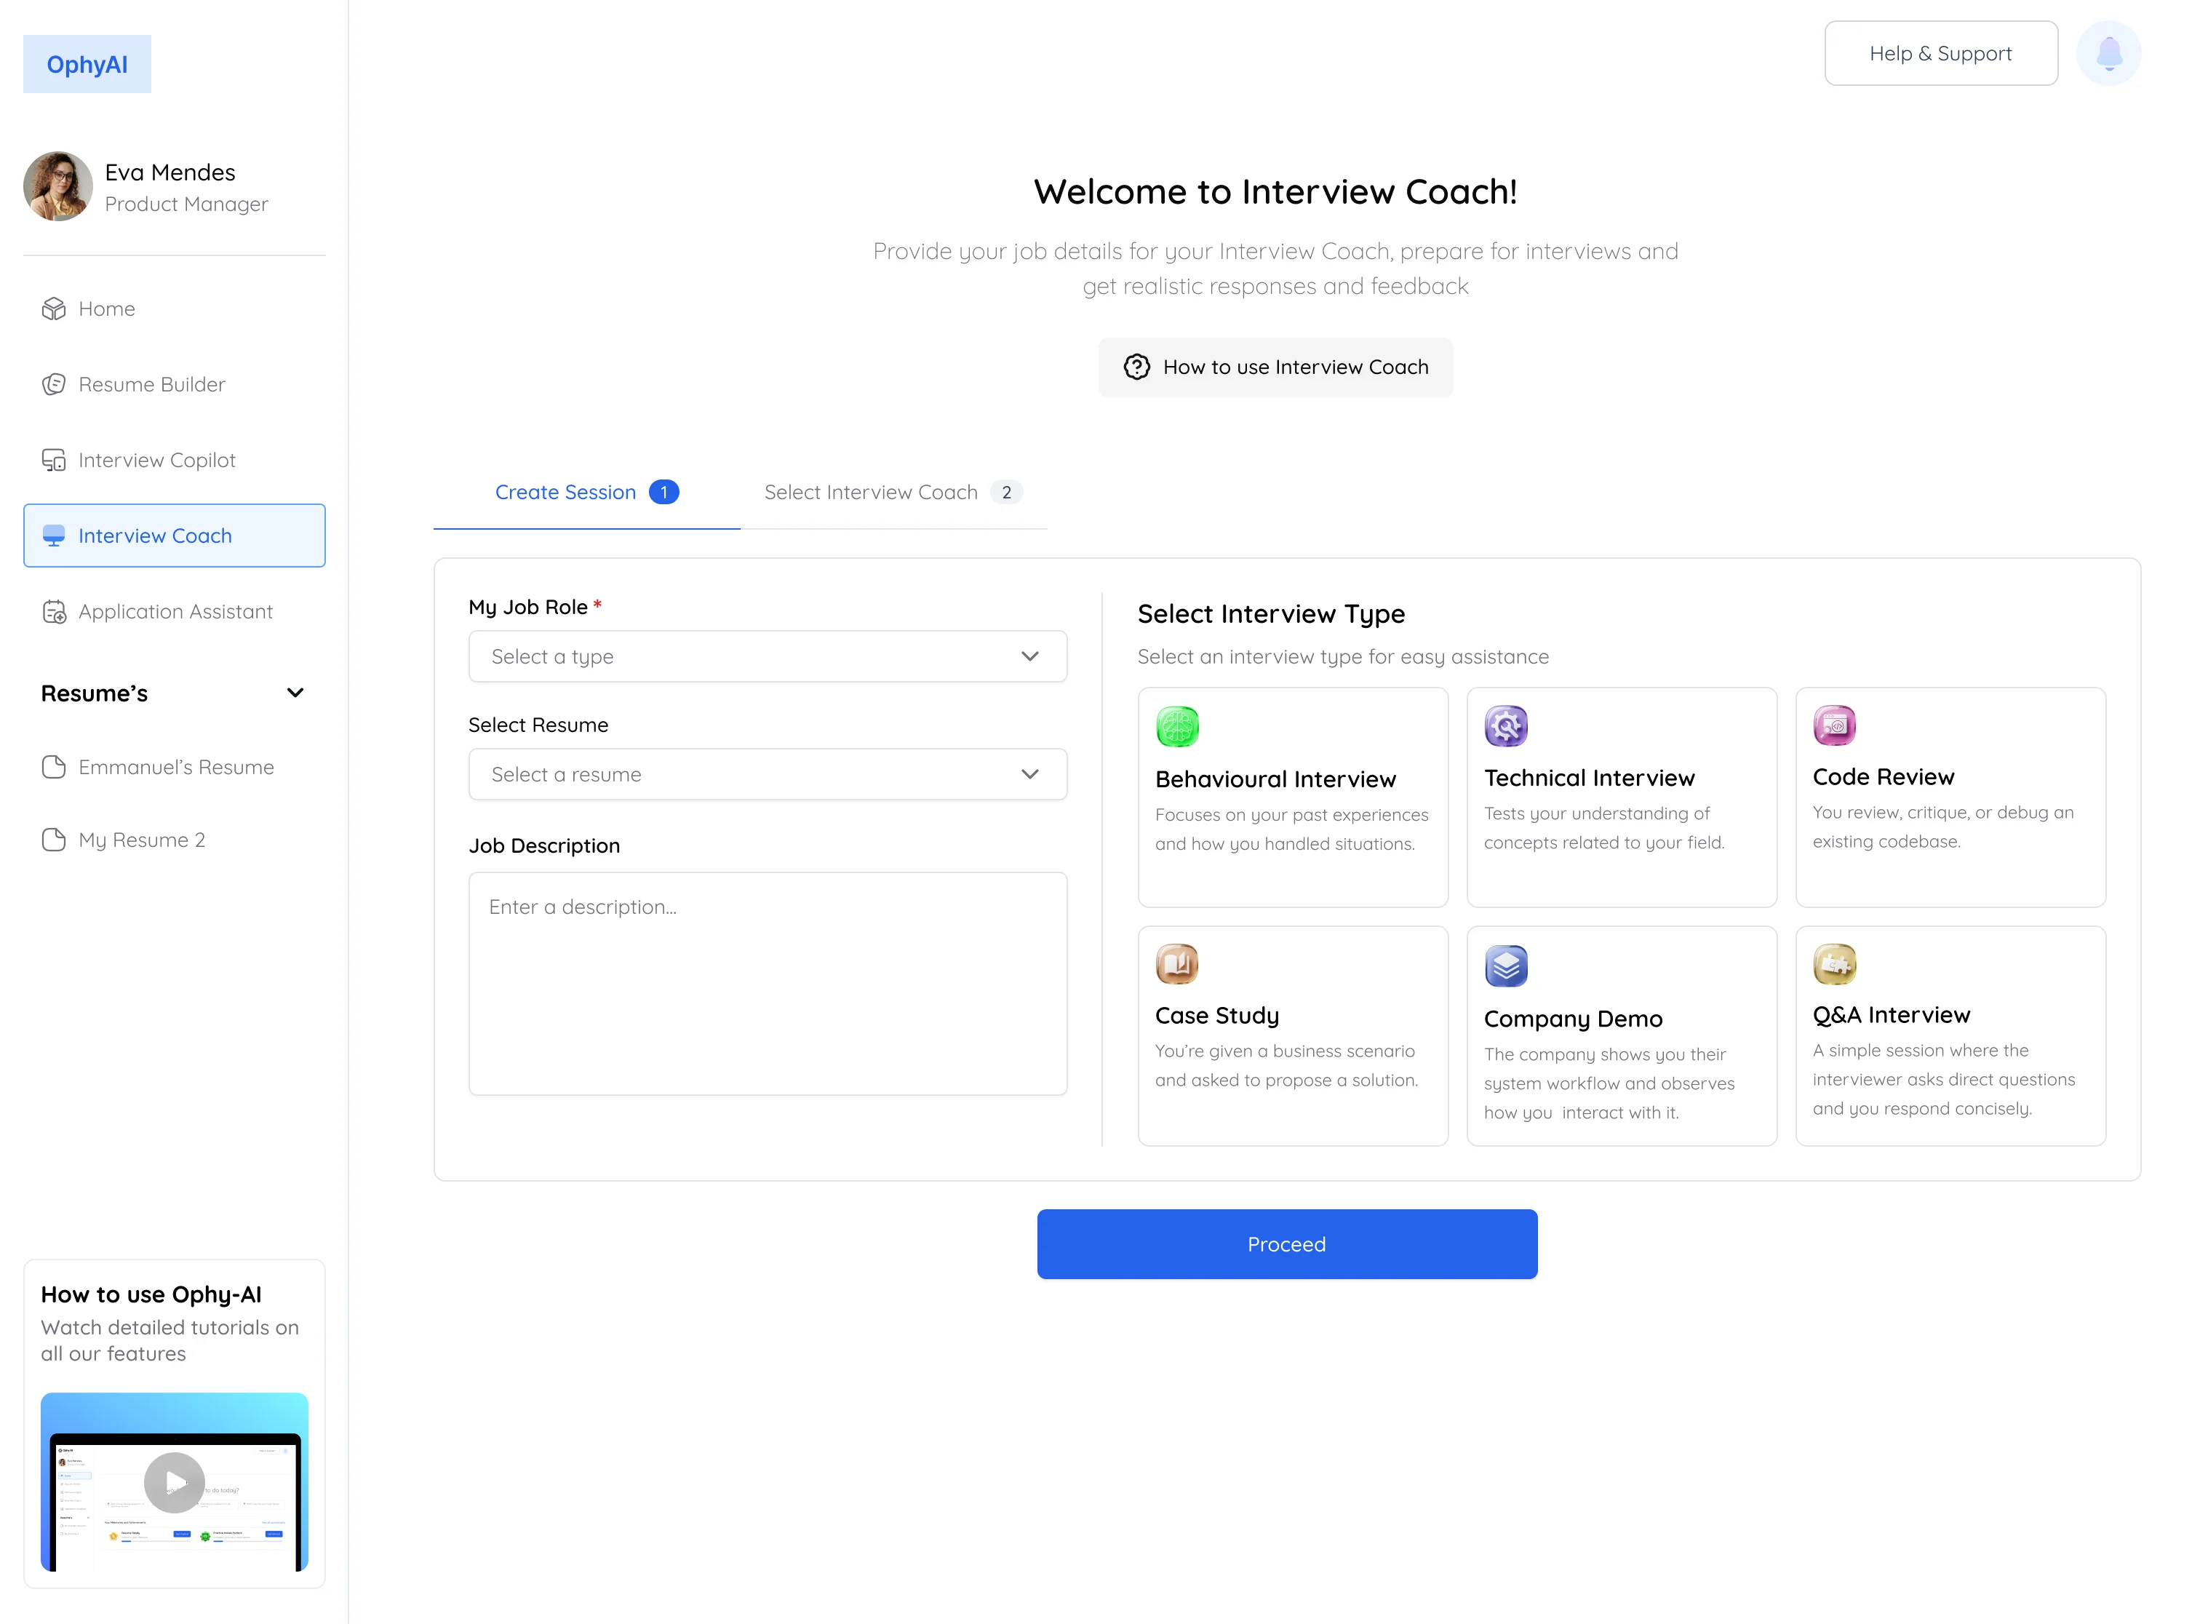
Task: Choose the Company Demo interview type
Action: [1621, 1036]
